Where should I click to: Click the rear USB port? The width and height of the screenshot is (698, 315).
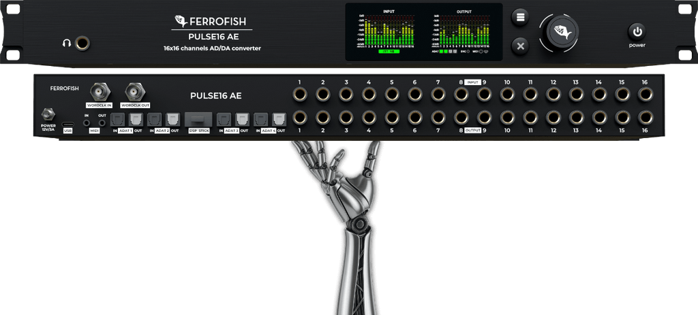[x=67, y=123]
